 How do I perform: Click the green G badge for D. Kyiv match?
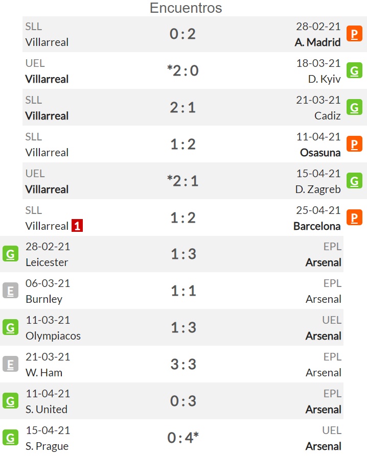click(354, 70)
